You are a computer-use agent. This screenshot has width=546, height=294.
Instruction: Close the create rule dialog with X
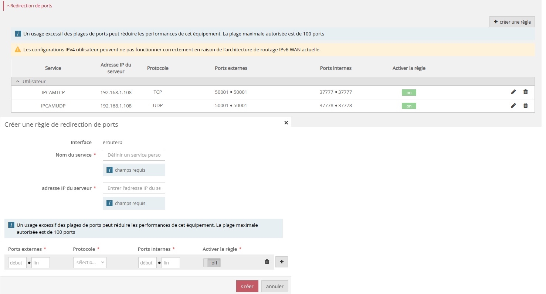[286, 123]
